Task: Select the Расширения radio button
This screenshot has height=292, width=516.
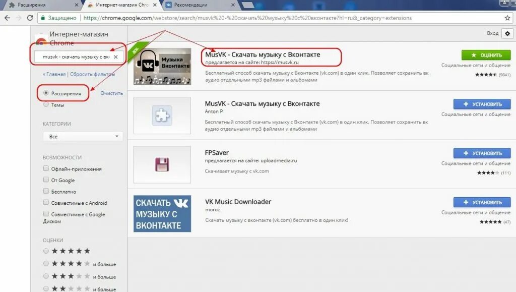Action: 46,93
